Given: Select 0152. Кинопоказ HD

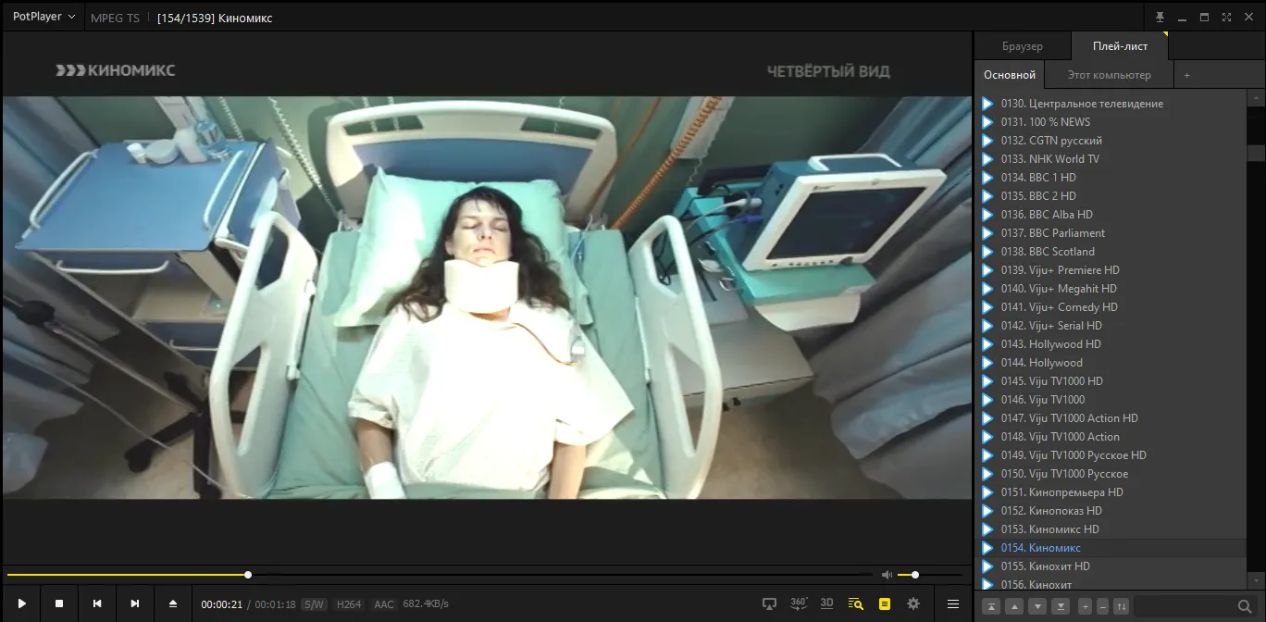Looking at the screenshot, I should pyautogui.click(x=1112, y=511).
